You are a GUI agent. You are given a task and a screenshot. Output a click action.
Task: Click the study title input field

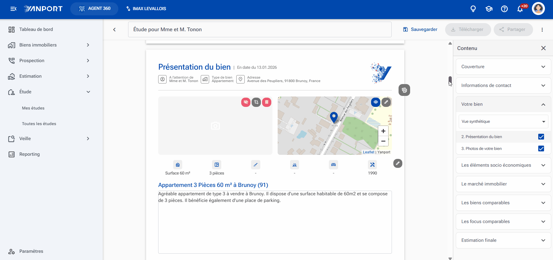point(260,29)
